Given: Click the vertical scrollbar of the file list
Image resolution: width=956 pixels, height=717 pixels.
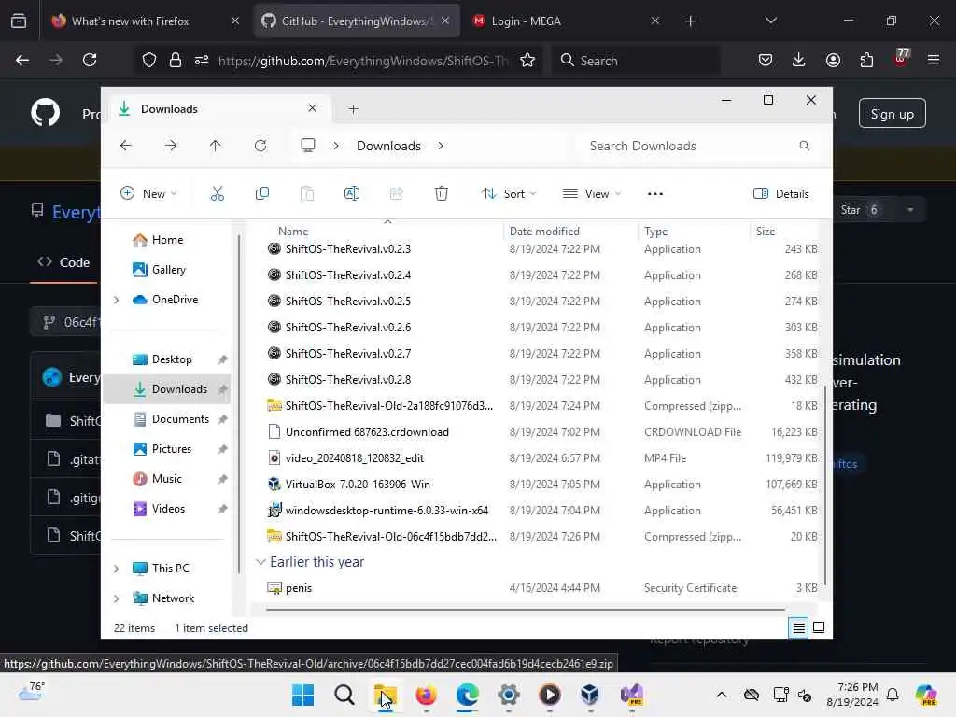Looking at the screenshot, I should [x=826, y=485].
